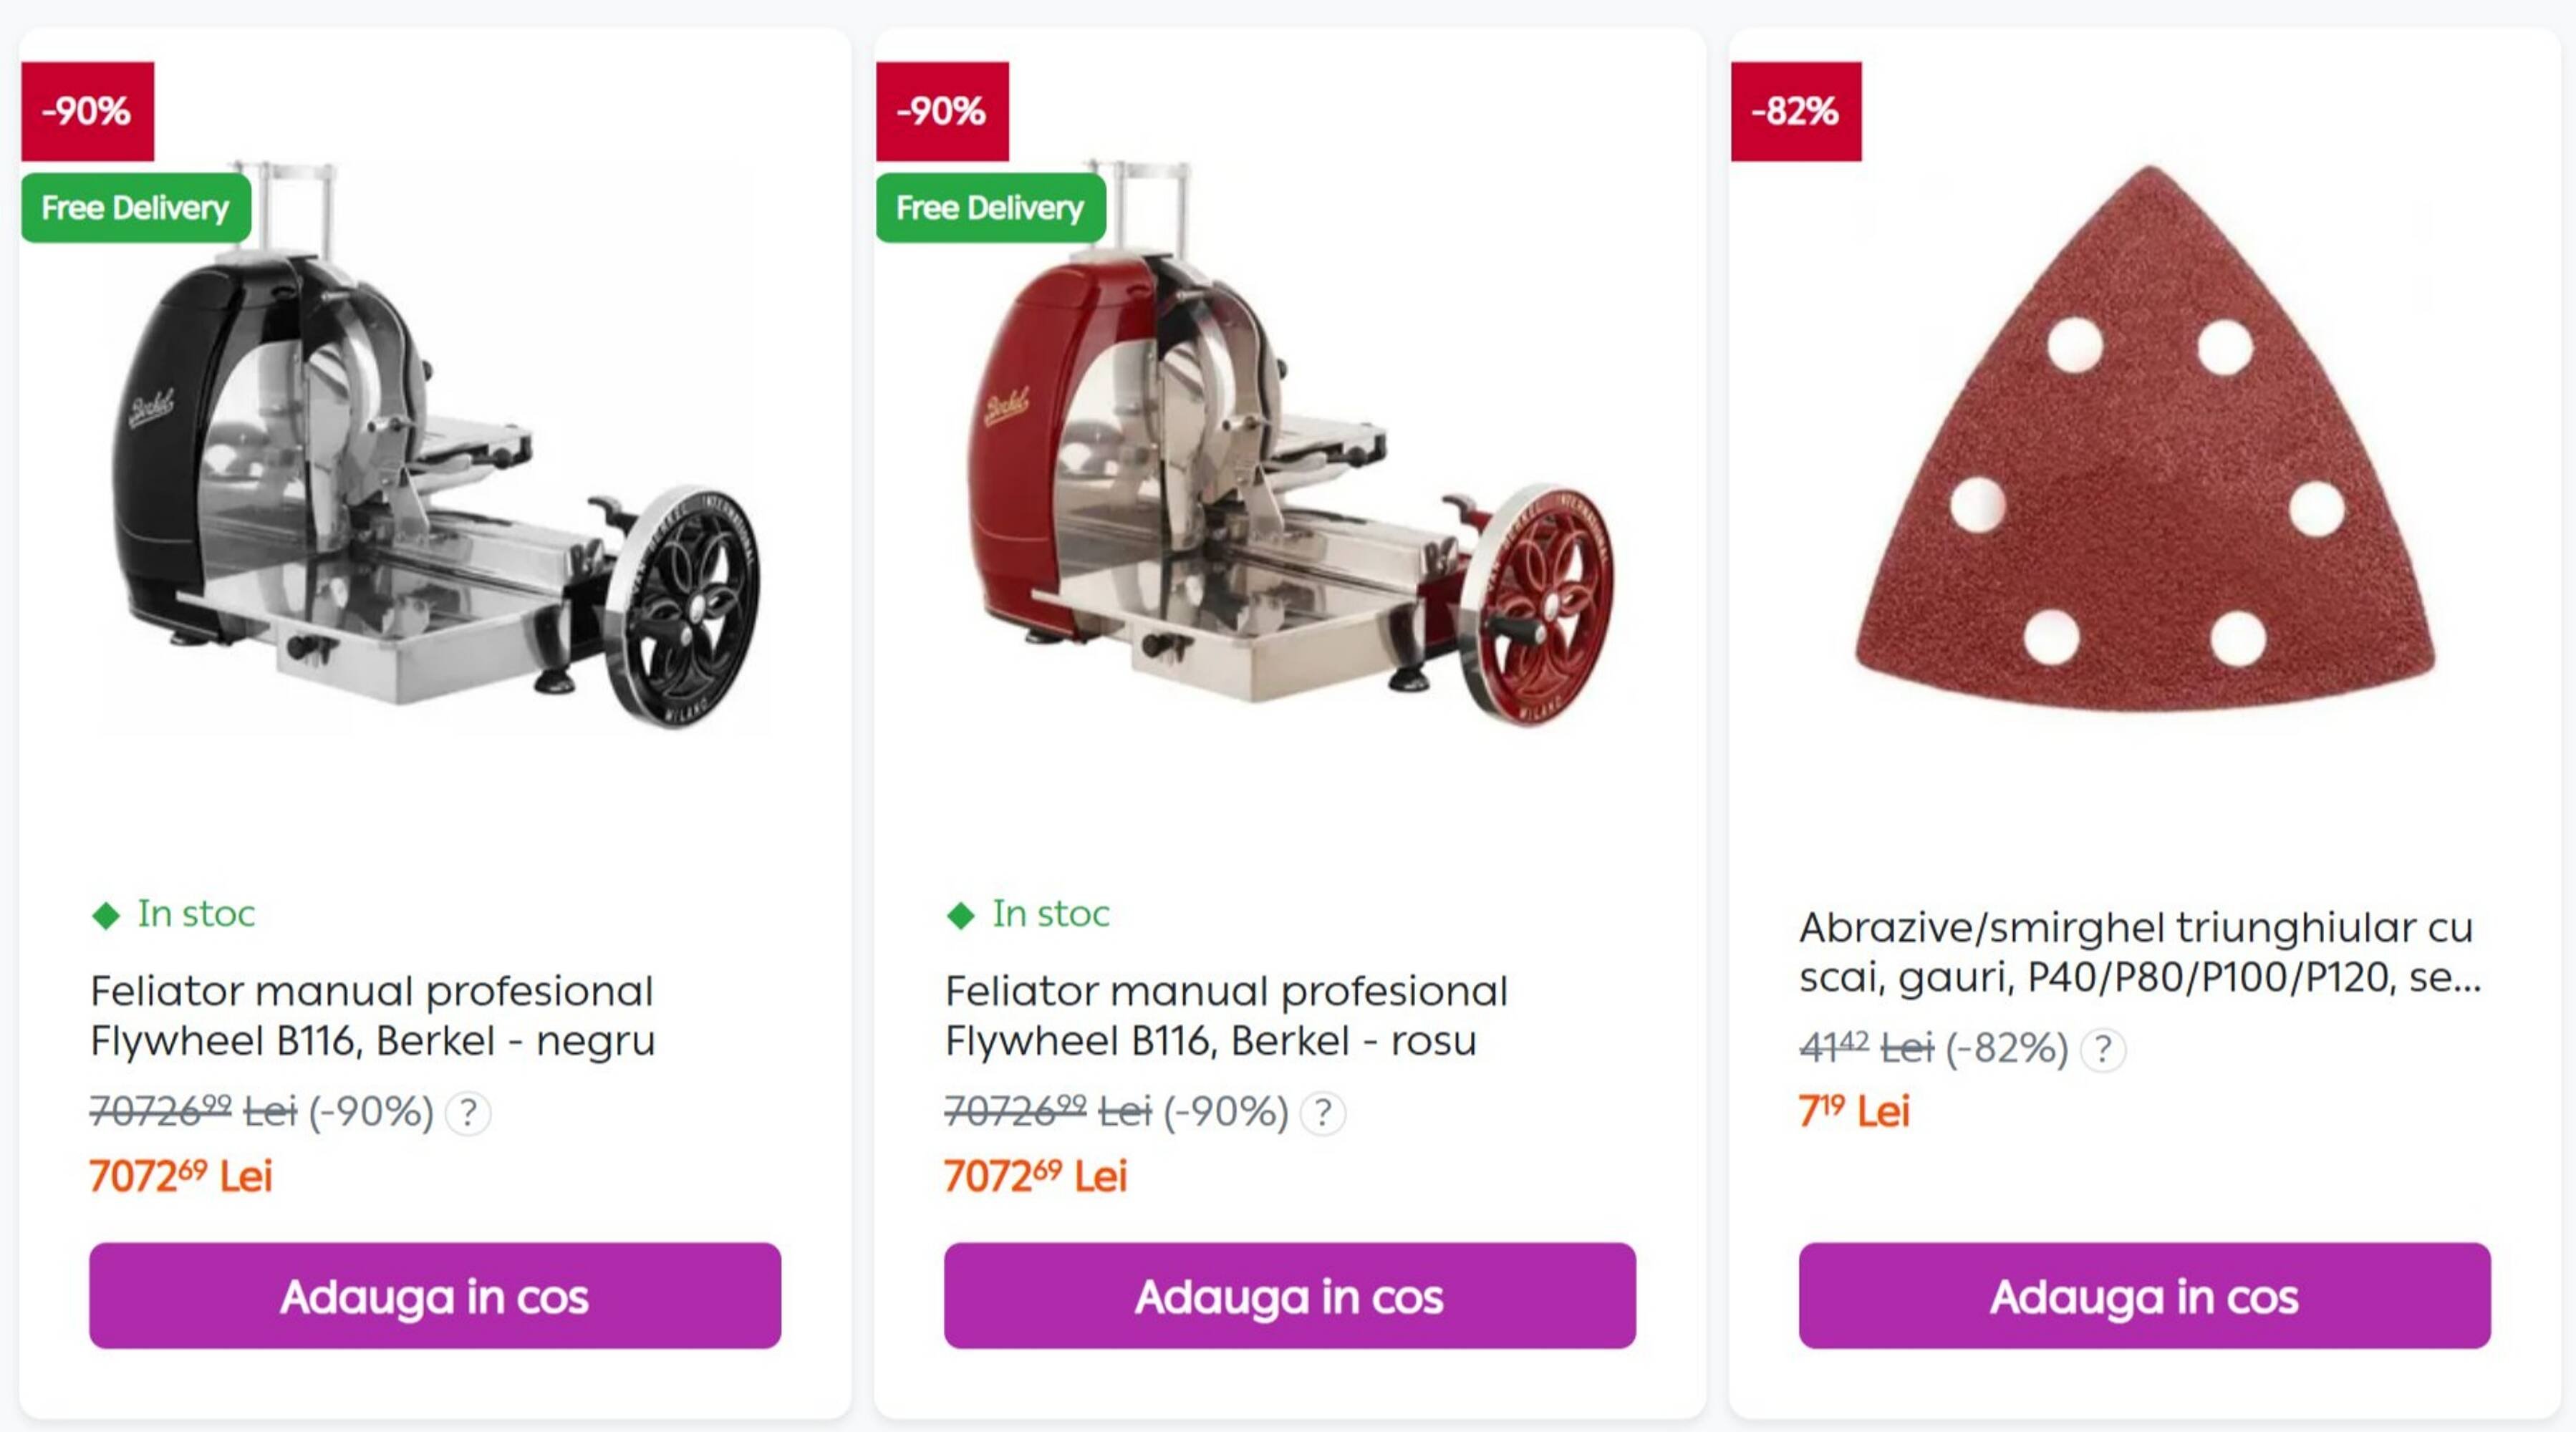Click the price info question mark for the black slicer
The width and height of the screenshot is (2576, 1432).
(x=468, y=1113)
